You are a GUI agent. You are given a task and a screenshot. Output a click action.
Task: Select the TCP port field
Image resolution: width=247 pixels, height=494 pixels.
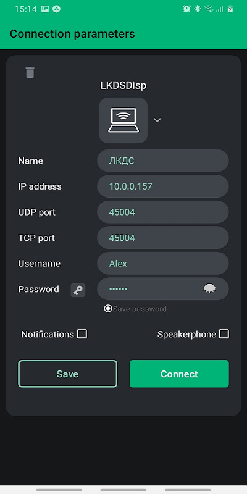[163, 238]
